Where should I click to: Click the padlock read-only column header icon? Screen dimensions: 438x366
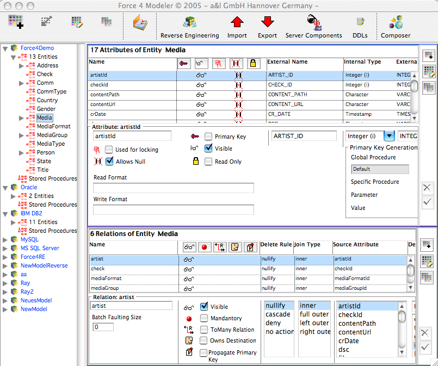click(252, 64)
